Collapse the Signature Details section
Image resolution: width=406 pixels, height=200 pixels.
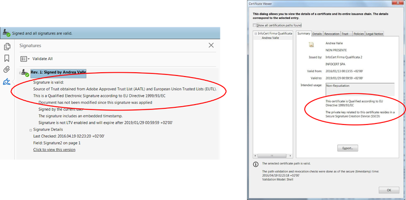(x=30, y=130)
